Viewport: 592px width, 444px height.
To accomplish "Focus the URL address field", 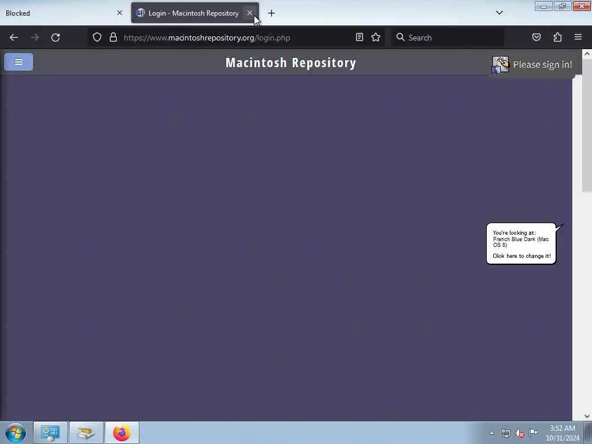I will [x=238, y=38].
